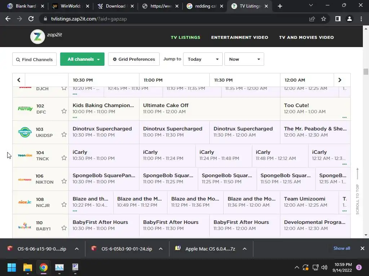The width and height of the screenshot is (369, 276).
Task: Click the Chrome taskbar icon
Action: coord(44,267)
